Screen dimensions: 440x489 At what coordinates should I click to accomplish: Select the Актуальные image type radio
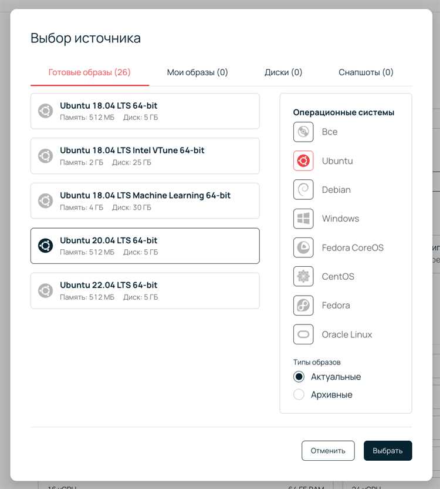click(x=299, y=377)
